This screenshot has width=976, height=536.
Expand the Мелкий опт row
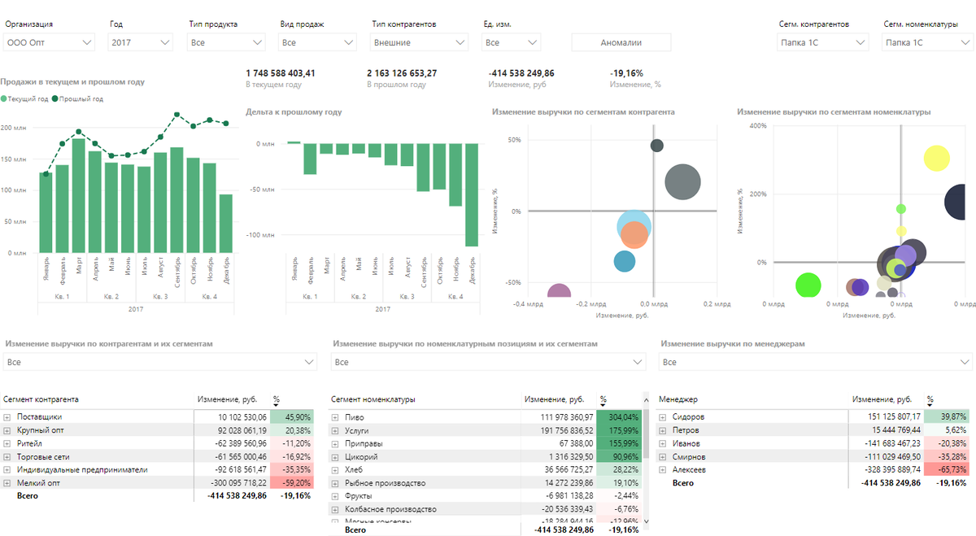(7, 482)
